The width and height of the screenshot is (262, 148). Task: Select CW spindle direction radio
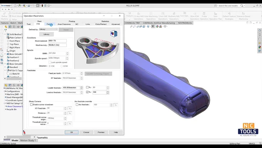click(50, 66)
